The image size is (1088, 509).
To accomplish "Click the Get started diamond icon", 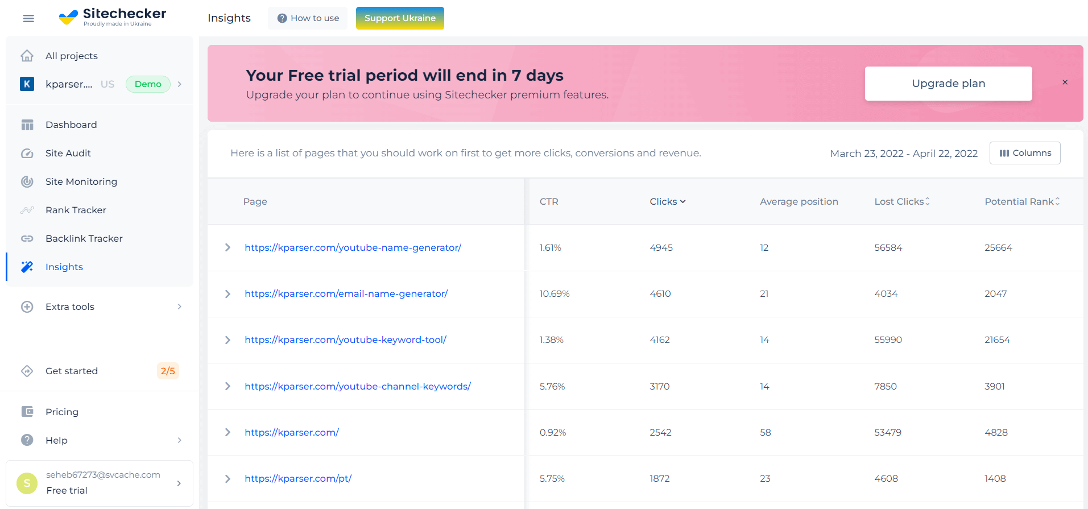I will [x=27, y=371].
